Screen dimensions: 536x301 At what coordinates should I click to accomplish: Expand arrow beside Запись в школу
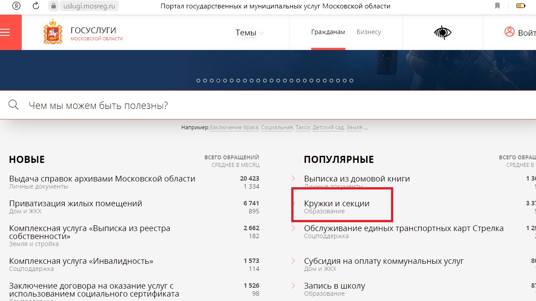[x=293, y=286]
